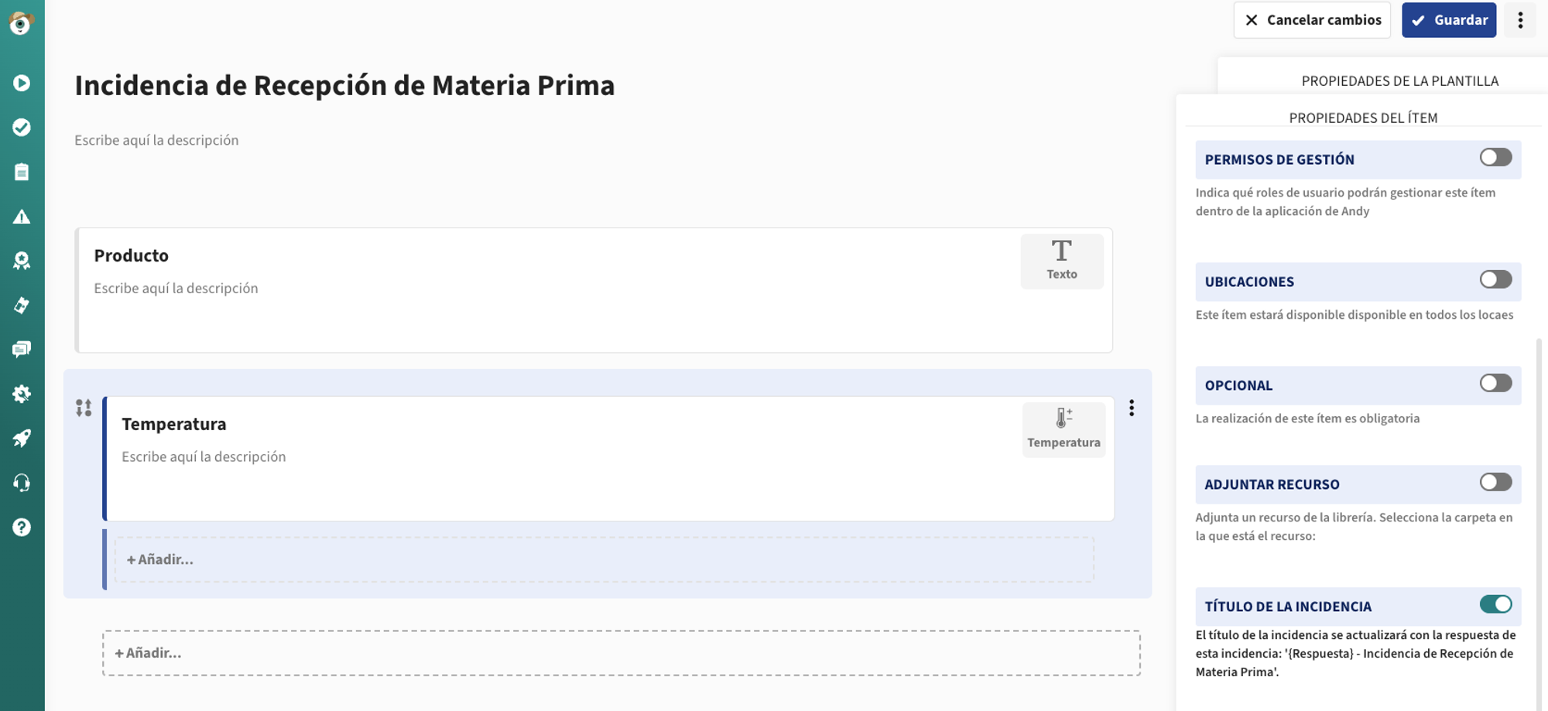The height and width of the screenshot is (711, 1548).
Task: Click the rocket icon in sidebar
Action: pos(22,439)
